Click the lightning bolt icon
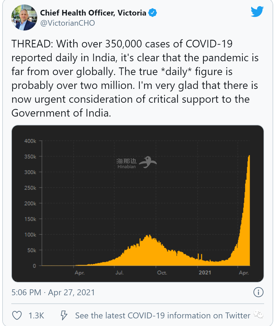274x326 pixels. click(x=64, y=315)
